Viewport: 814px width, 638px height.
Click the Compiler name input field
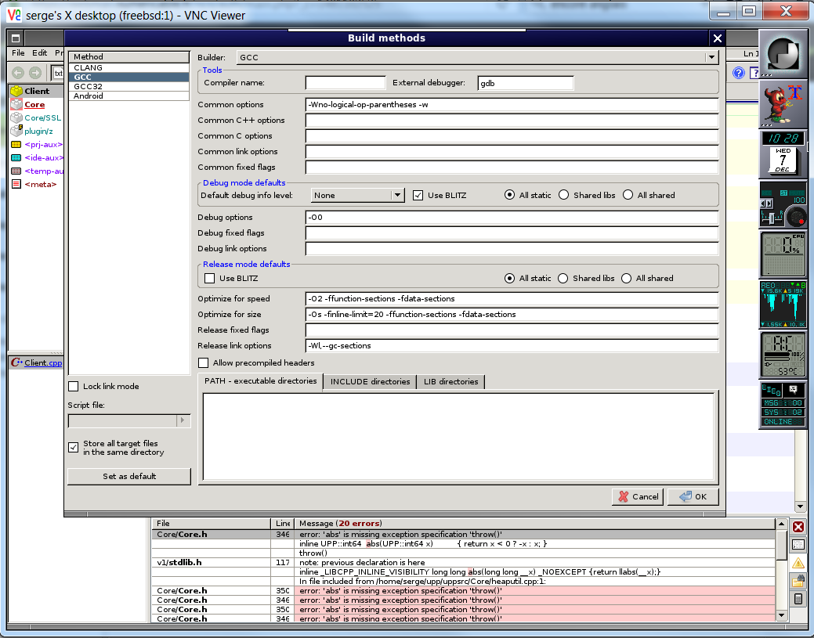(345, 83)
